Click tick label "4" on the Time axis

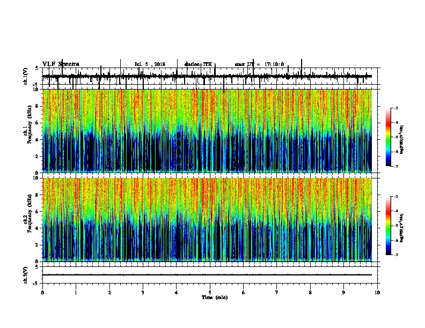pyautogui.click(x=177, y=293)
